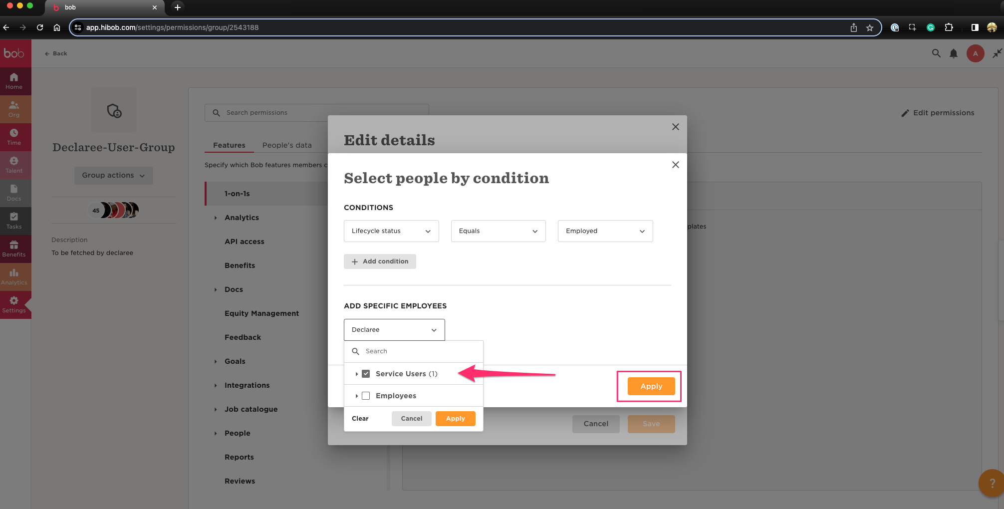Expand the Service Users tree arrow
Image resolution: width=1004 pixels, height=509 pixels.
(356, 374)
